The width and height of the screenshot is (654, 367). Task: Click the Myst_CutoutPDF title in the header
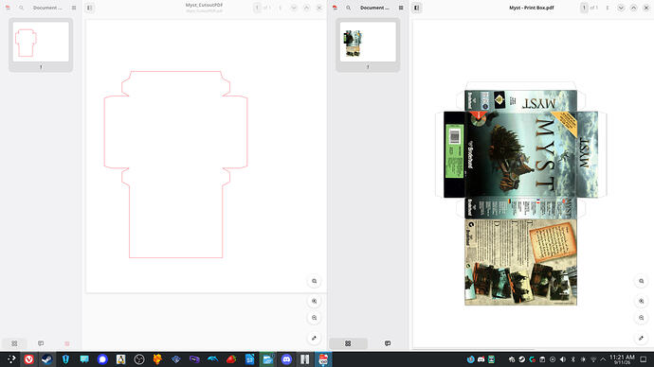204,5
